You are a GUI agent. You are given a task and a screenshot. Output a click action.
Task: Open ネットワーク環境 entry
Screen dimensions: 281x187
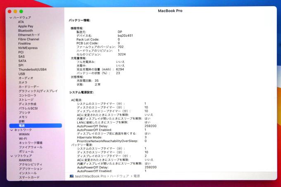click(x=31, y=143)
